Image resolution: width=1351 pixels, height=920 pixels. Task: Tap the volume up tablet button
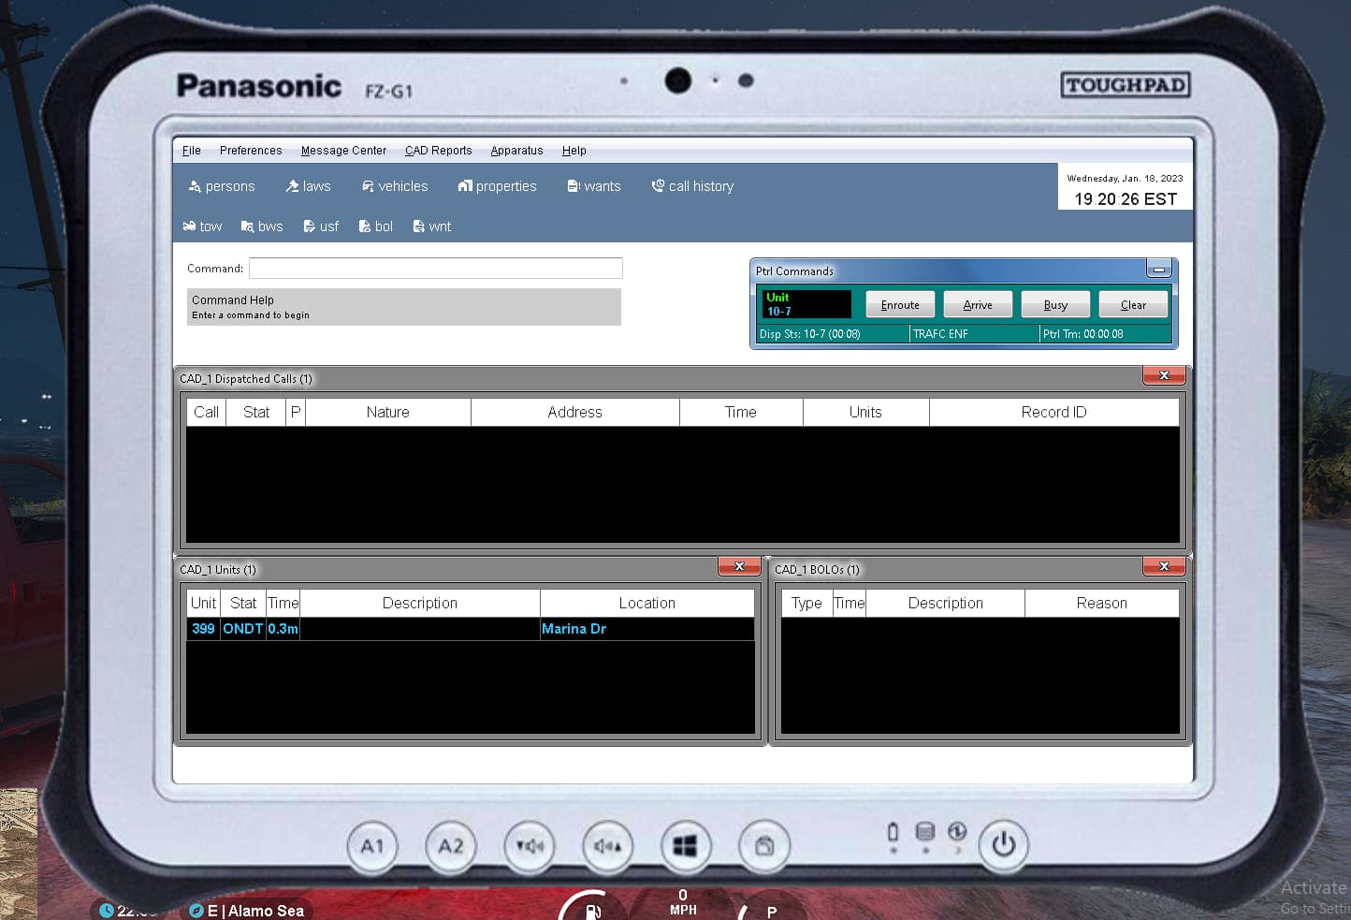[608, 846]
